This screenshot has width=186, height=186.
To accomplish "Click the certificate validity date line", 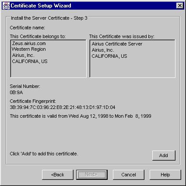I will pos(81,116).
